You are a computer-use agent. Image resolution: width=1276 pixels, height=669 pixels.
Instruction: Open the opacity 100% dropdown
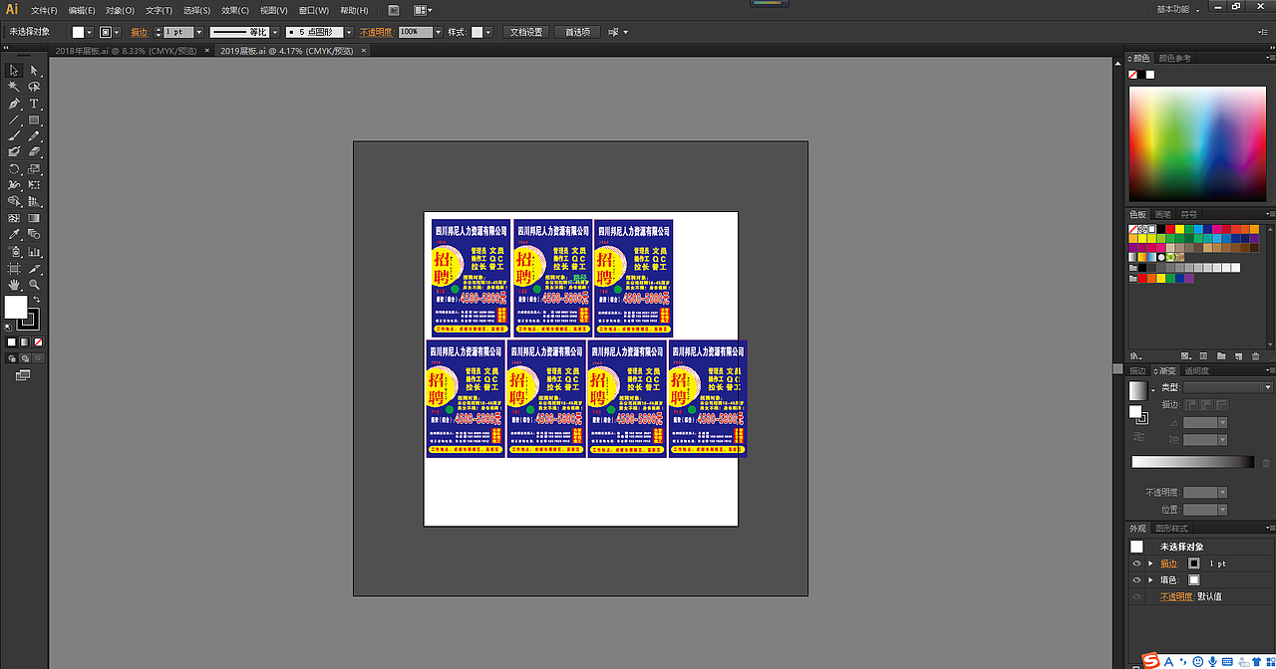tap(438, 32)
